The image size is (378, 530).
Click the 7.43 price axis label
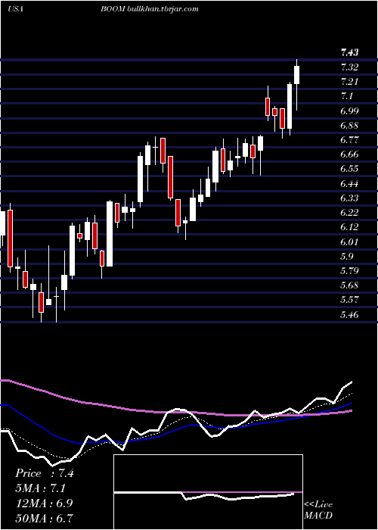click(x=349, y=52)
